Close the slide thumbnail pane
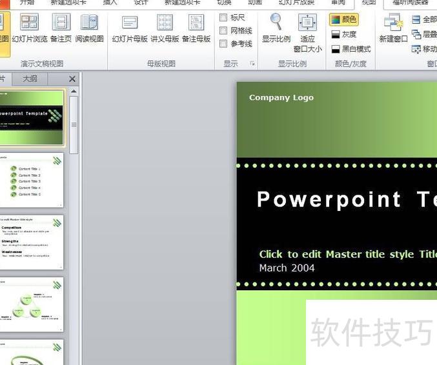The height and width of the screenshot is (365, 437). [x=72, y=79]
